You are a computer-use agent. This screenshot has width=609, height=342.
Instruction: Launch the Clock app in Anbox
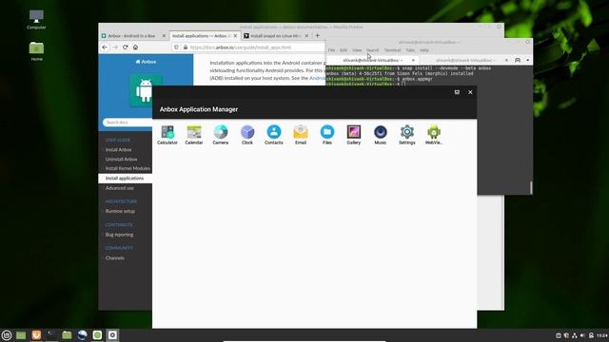pyautogui.click(x=247, y=135)
